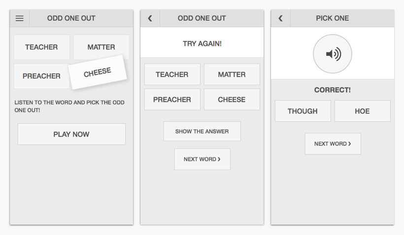Choose MATTER on the Try Again screen

coord(232,75)
